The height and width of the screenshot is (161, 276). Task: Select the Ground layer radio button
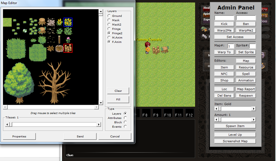tap(109, 16)
